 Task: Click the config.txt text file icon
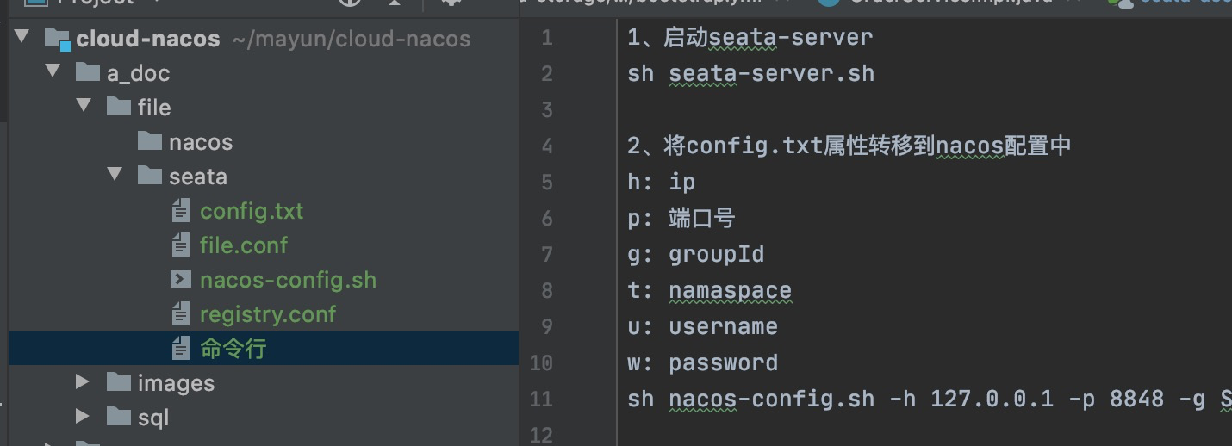tap(181, 211)
